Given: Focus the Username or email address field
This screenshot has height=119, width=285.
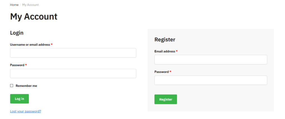Looking at the screenshot, I should (73, 53).
